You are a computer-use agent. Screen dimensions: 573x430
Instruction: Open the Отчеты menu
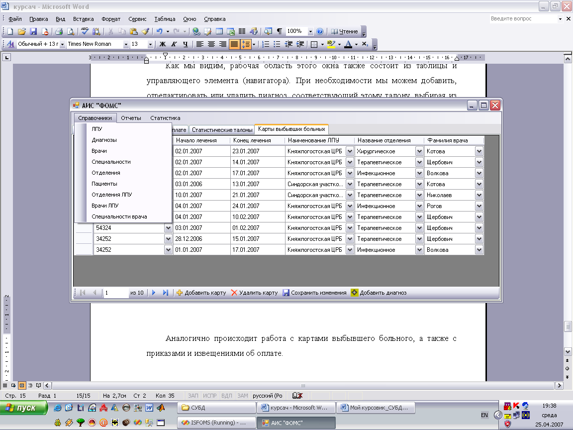131,118
